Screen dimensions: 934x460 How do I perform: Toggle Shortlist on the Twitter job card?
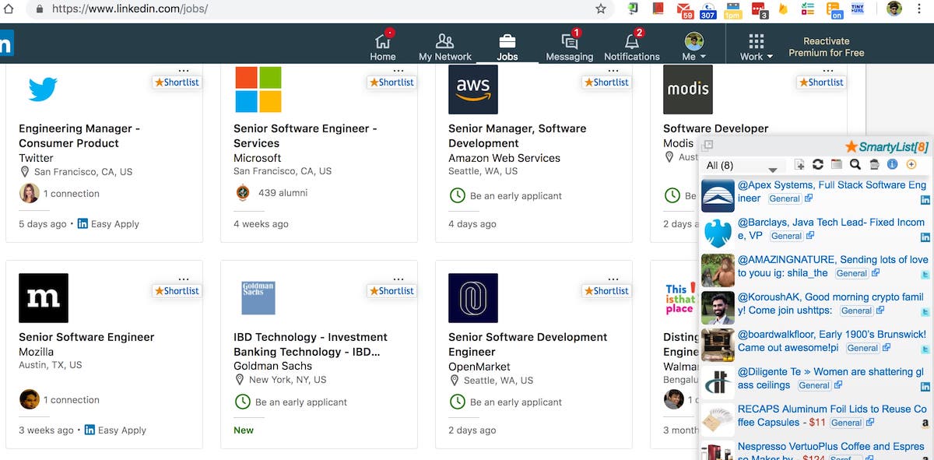(x=177, y=83)
